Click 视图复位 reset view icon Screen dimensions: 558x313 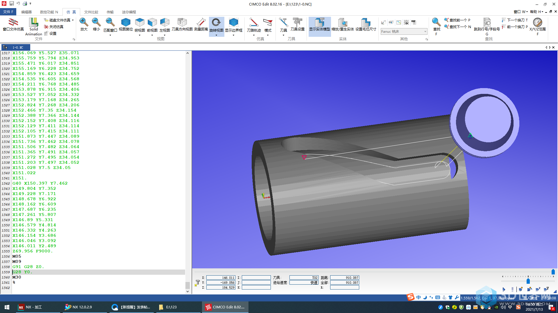[126, 25]
